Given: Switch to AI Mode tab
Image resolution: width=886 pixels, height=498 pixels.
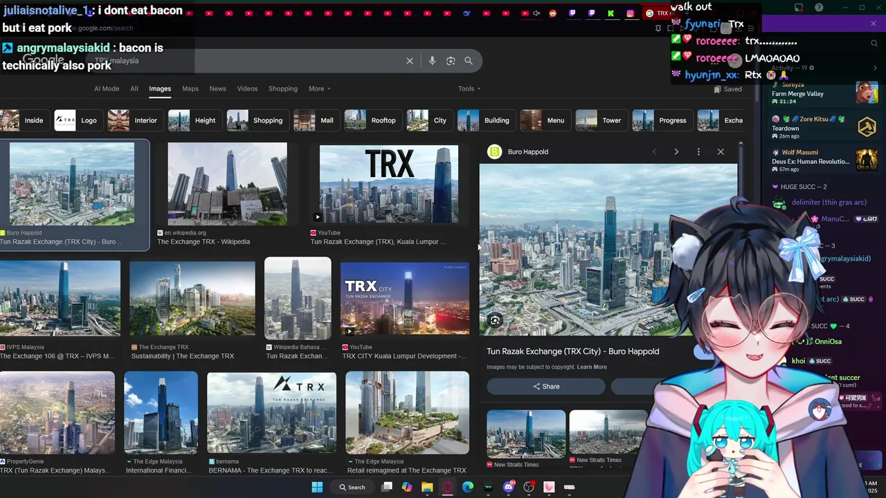Looking at the screenshot, I should (x=107, y=89).
